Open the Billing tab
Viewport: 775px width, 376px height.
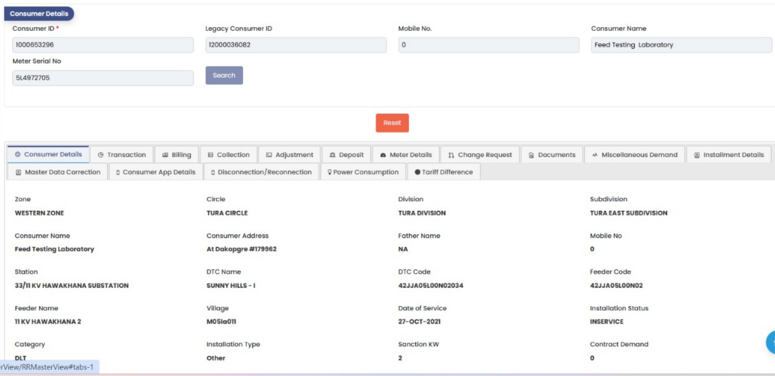(177, 155)
